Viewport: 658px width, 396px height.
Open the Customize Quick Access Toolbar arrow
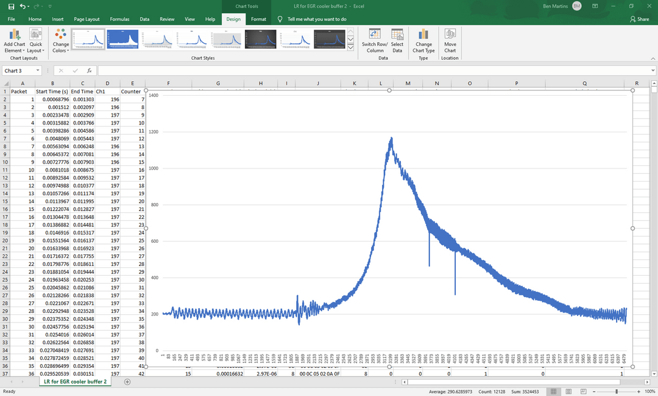pyautogui.click(x=50, y=6)
